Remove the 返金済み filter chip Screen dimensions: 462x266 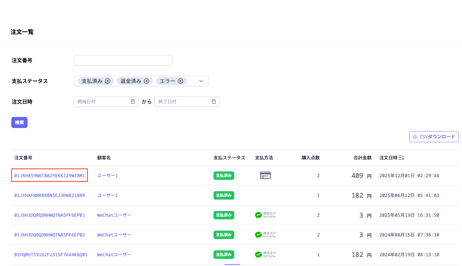point(146,81)
